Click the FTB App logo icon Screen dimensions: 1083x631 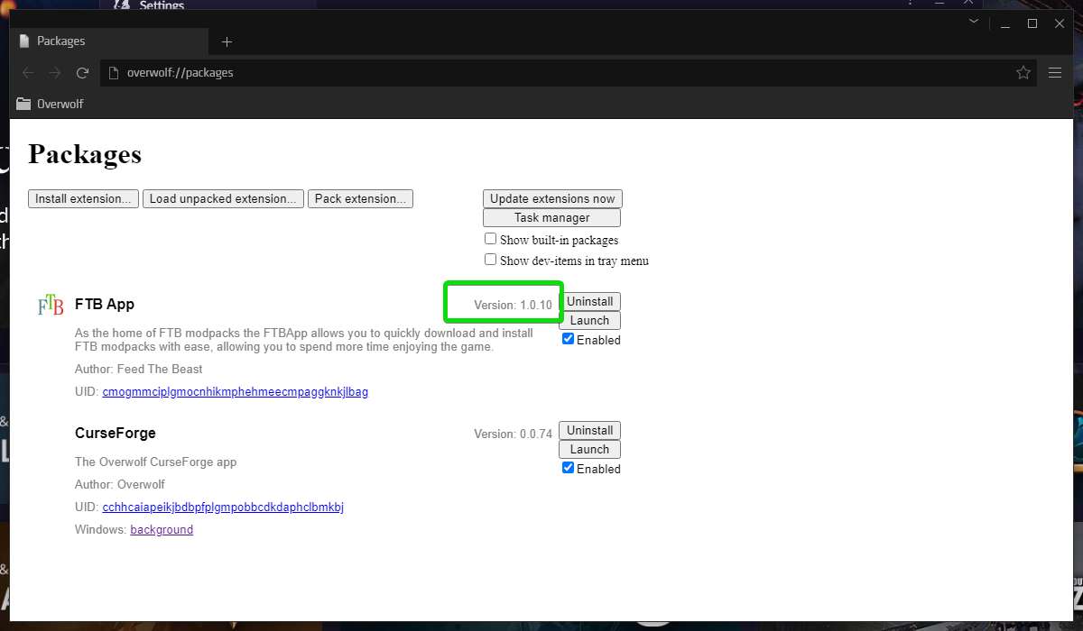(x=48, y=304)
